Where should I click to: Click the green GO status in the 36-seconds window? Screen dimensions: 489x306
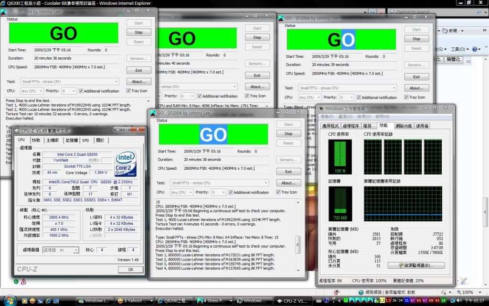point(64,33)
